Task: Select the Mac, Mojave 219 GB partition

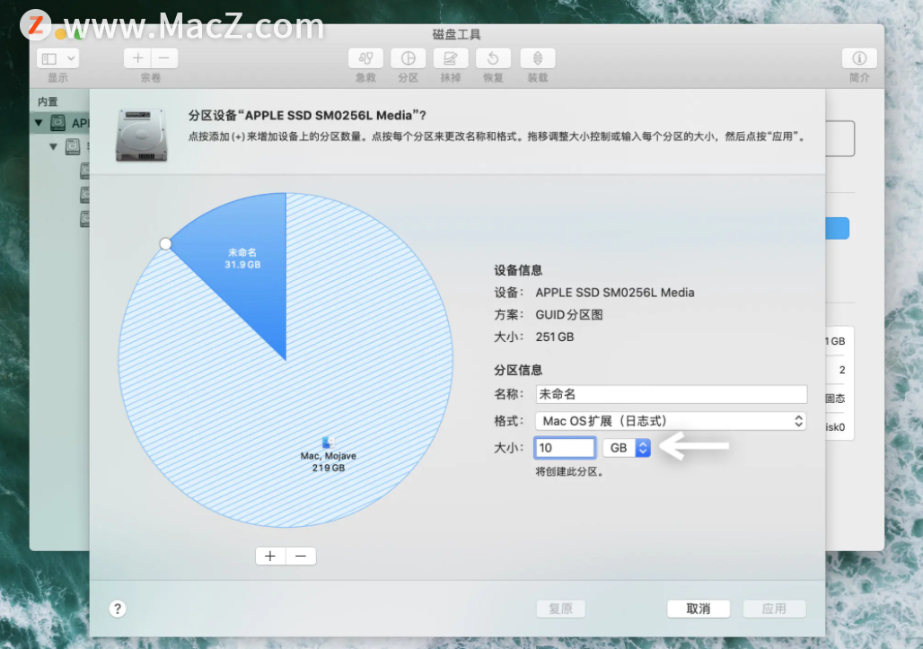Action: [329, 461]
